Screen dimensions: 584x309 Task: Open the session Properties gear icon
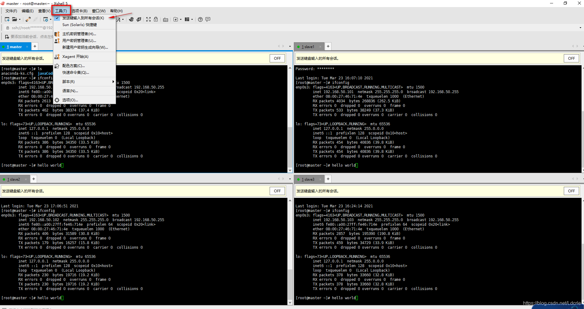pos(45,19)
